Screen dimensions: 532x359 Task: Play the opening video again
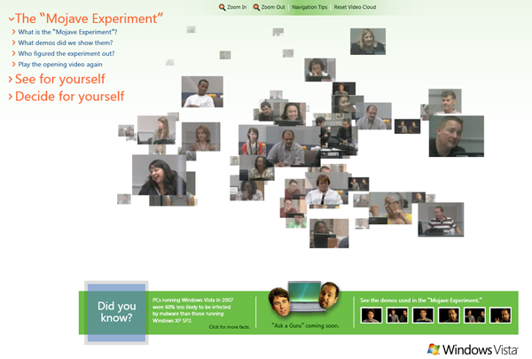pyautogui.click(x=60, y=65)
